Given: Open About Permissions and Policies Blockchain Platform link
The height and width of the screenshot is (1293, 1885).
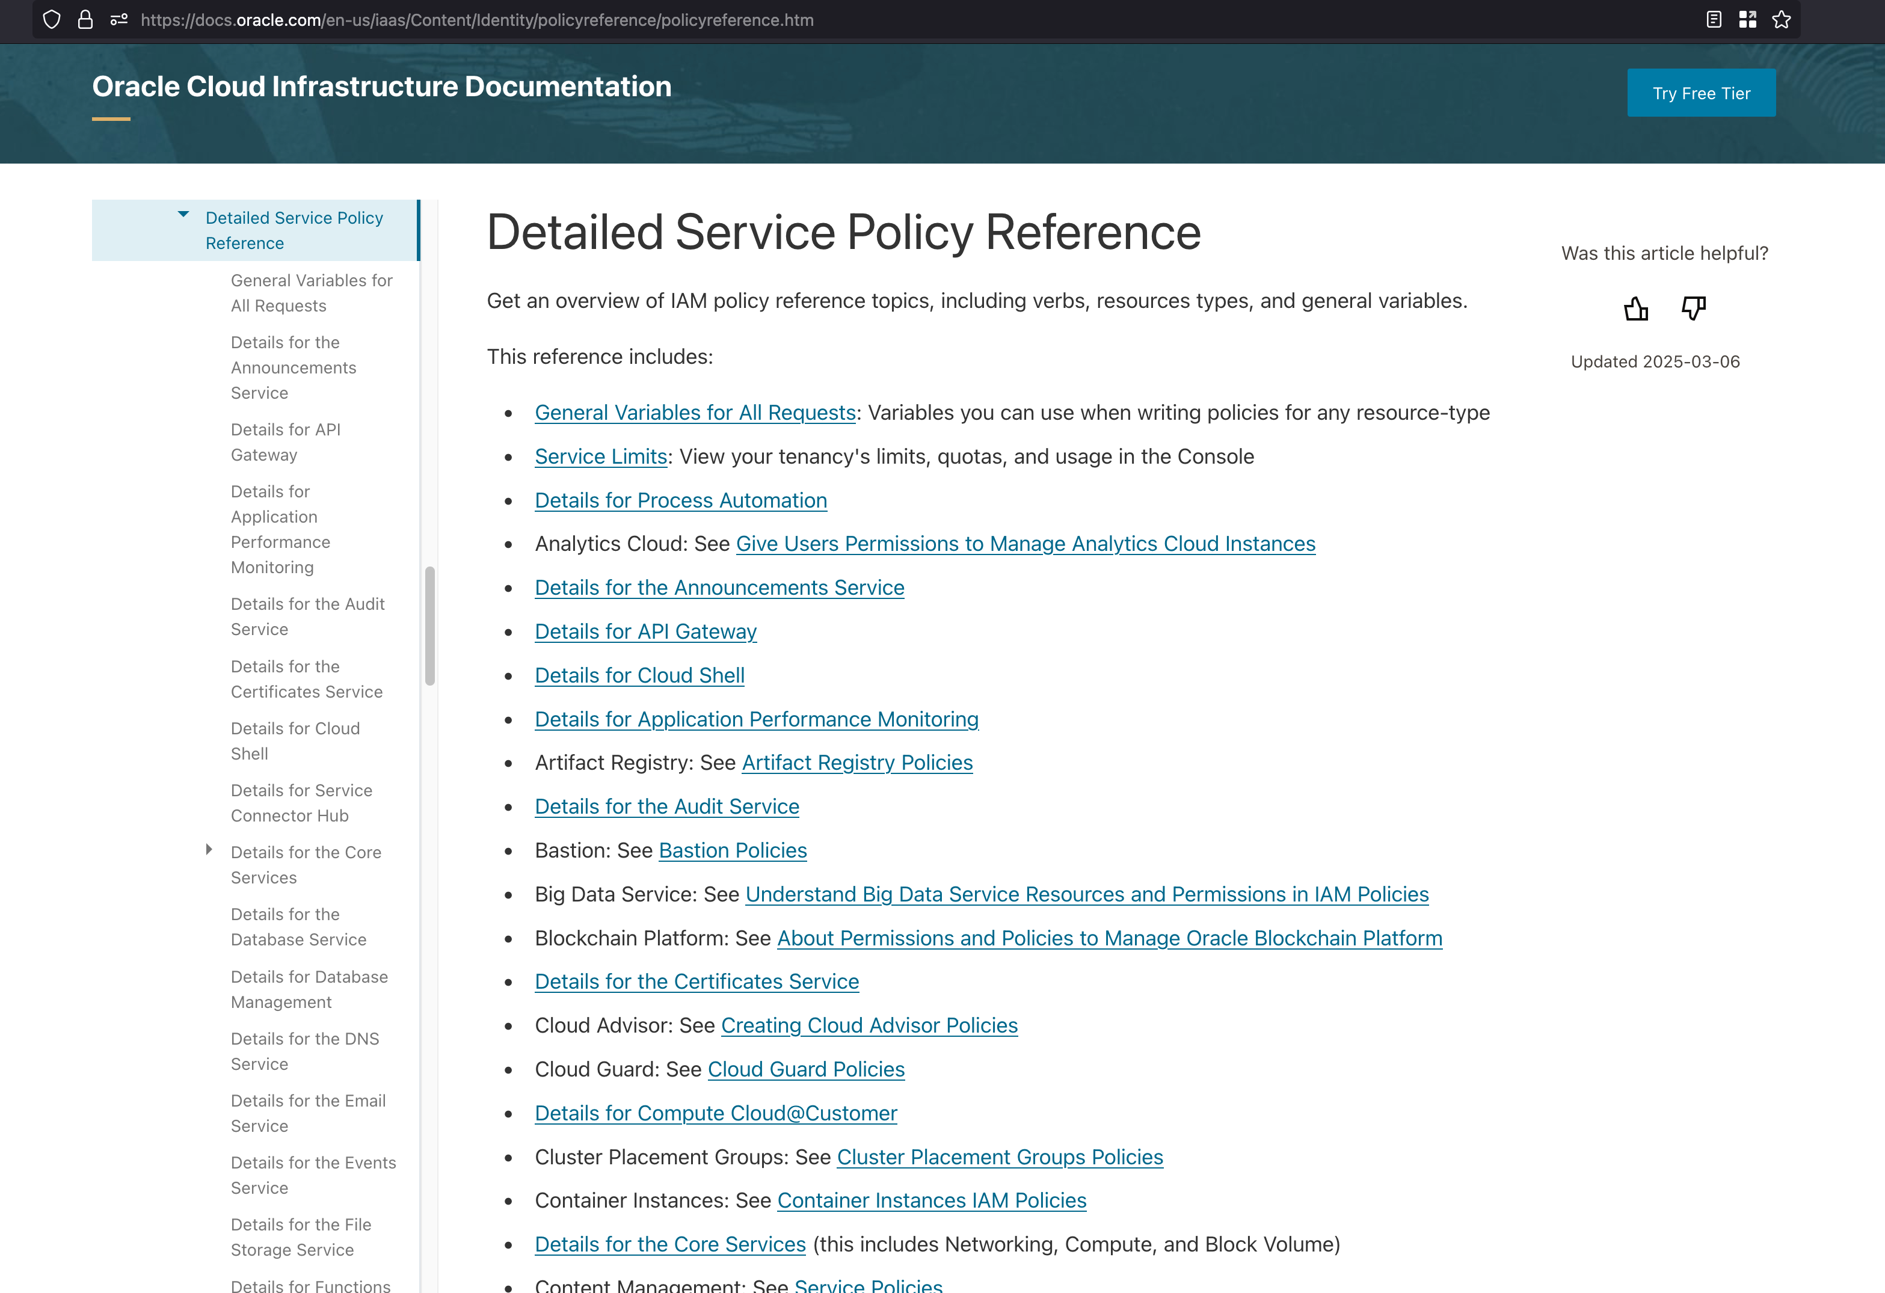Looking at the screenshot, I should [x=1110, y=938].
